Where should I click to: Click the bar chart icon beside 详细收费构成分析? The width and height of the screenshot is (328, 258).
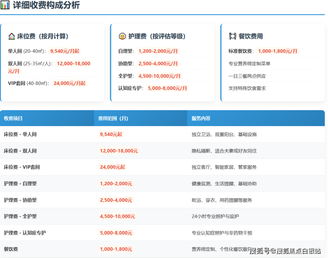5,5
